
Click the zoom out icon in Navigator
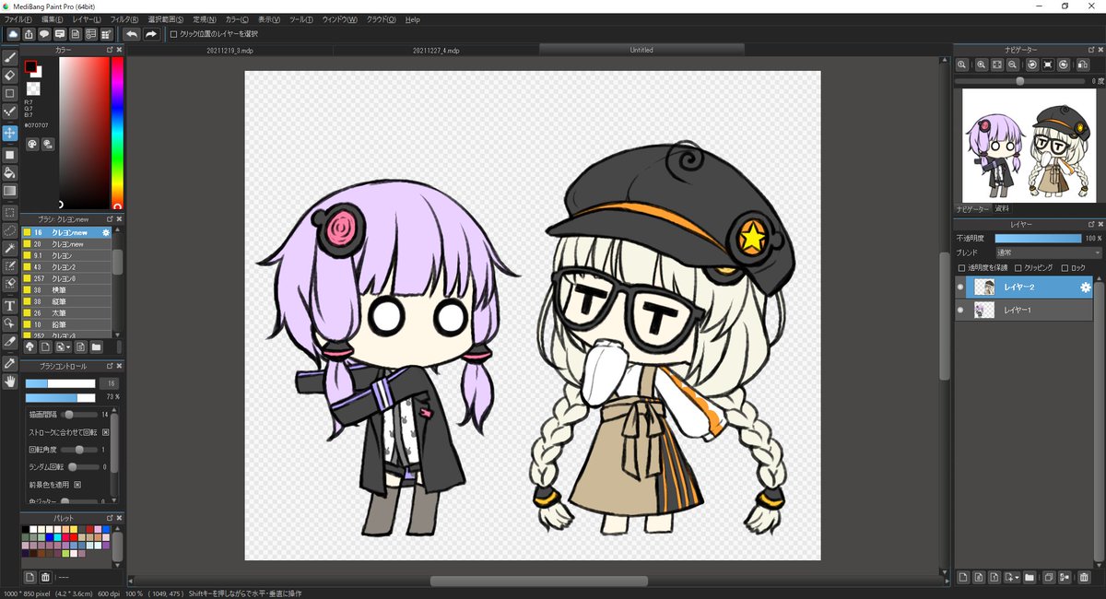point(1012,65)
